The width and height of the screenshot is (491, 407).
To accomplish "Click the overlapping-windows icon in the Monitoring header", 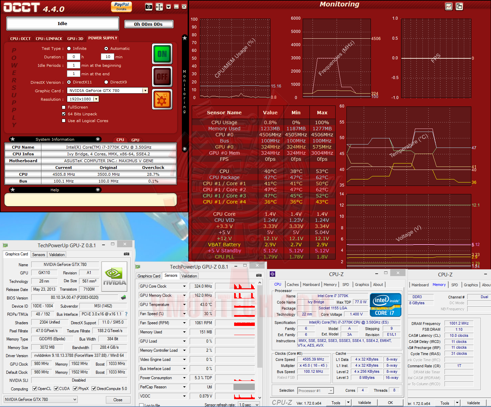I will point(459,6).
